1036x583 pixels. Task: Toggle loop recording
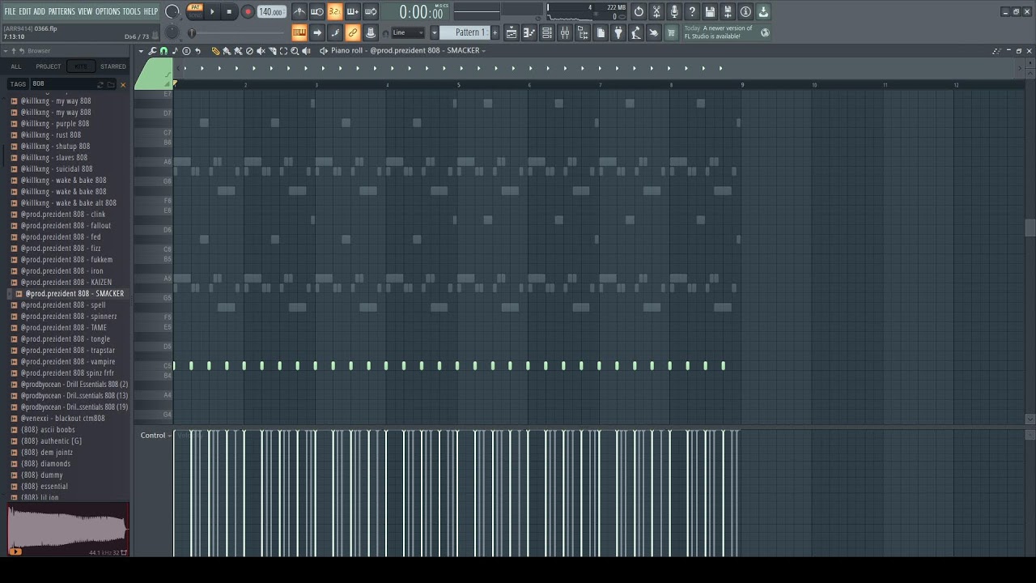[x=371, y=11]
